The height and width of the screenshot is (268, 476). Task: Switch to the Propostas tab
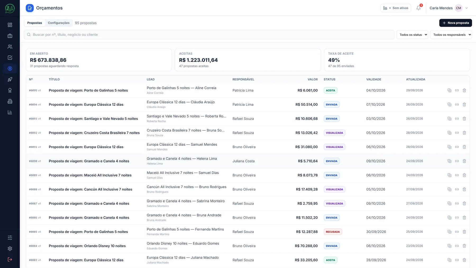coord(35,23)
